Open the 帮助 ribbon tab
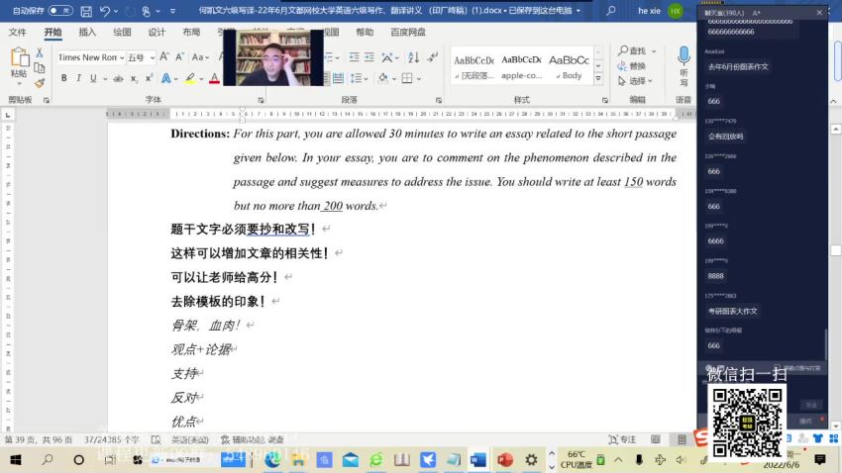842x473 pixels. coord(365,33)
